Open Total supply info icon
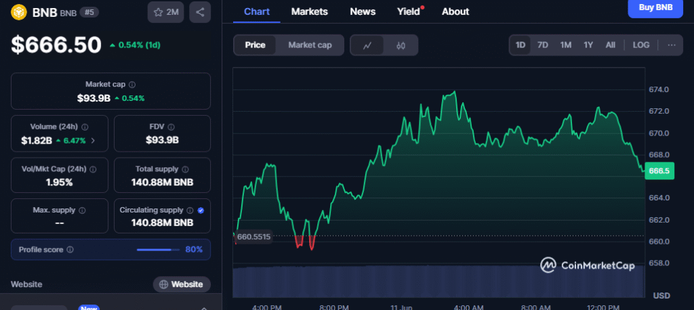The width and height of the screenshot is (694, 310). 185,169
